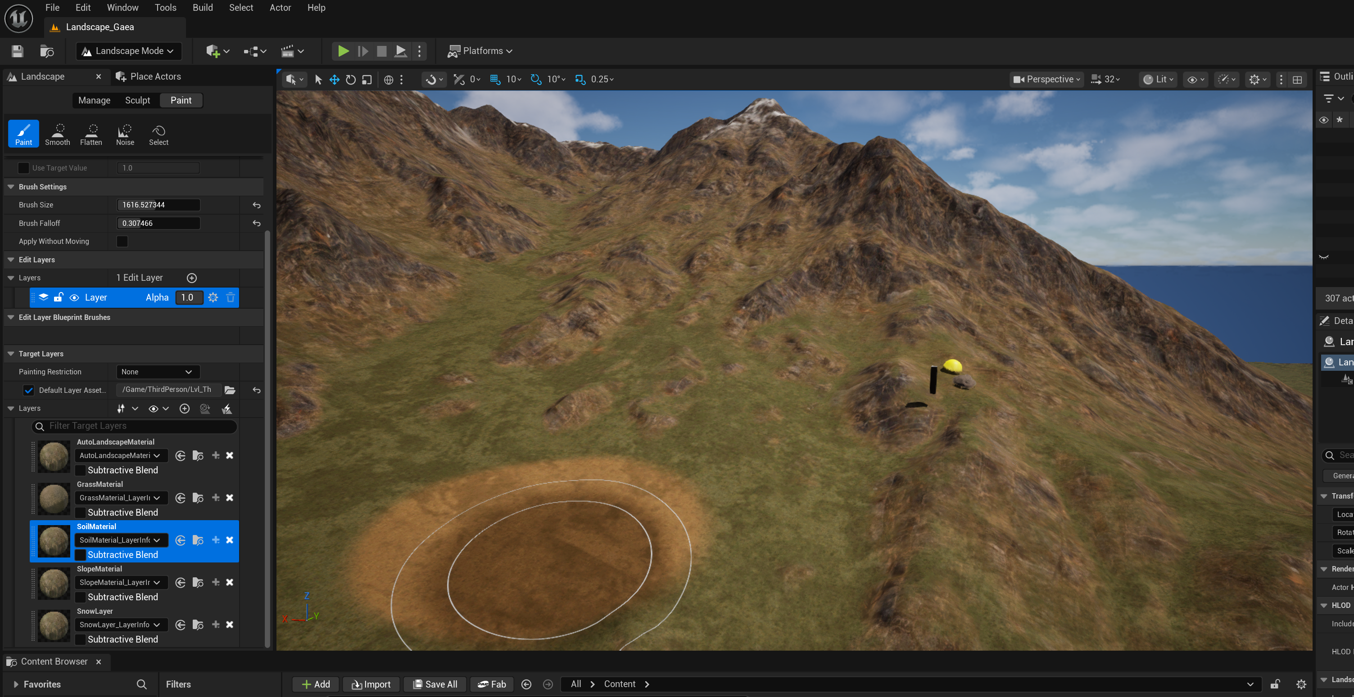Open AutoLandscapeMaterial layer info dropdown
This screenshot has width=1354, height=697.
point(120,455)
